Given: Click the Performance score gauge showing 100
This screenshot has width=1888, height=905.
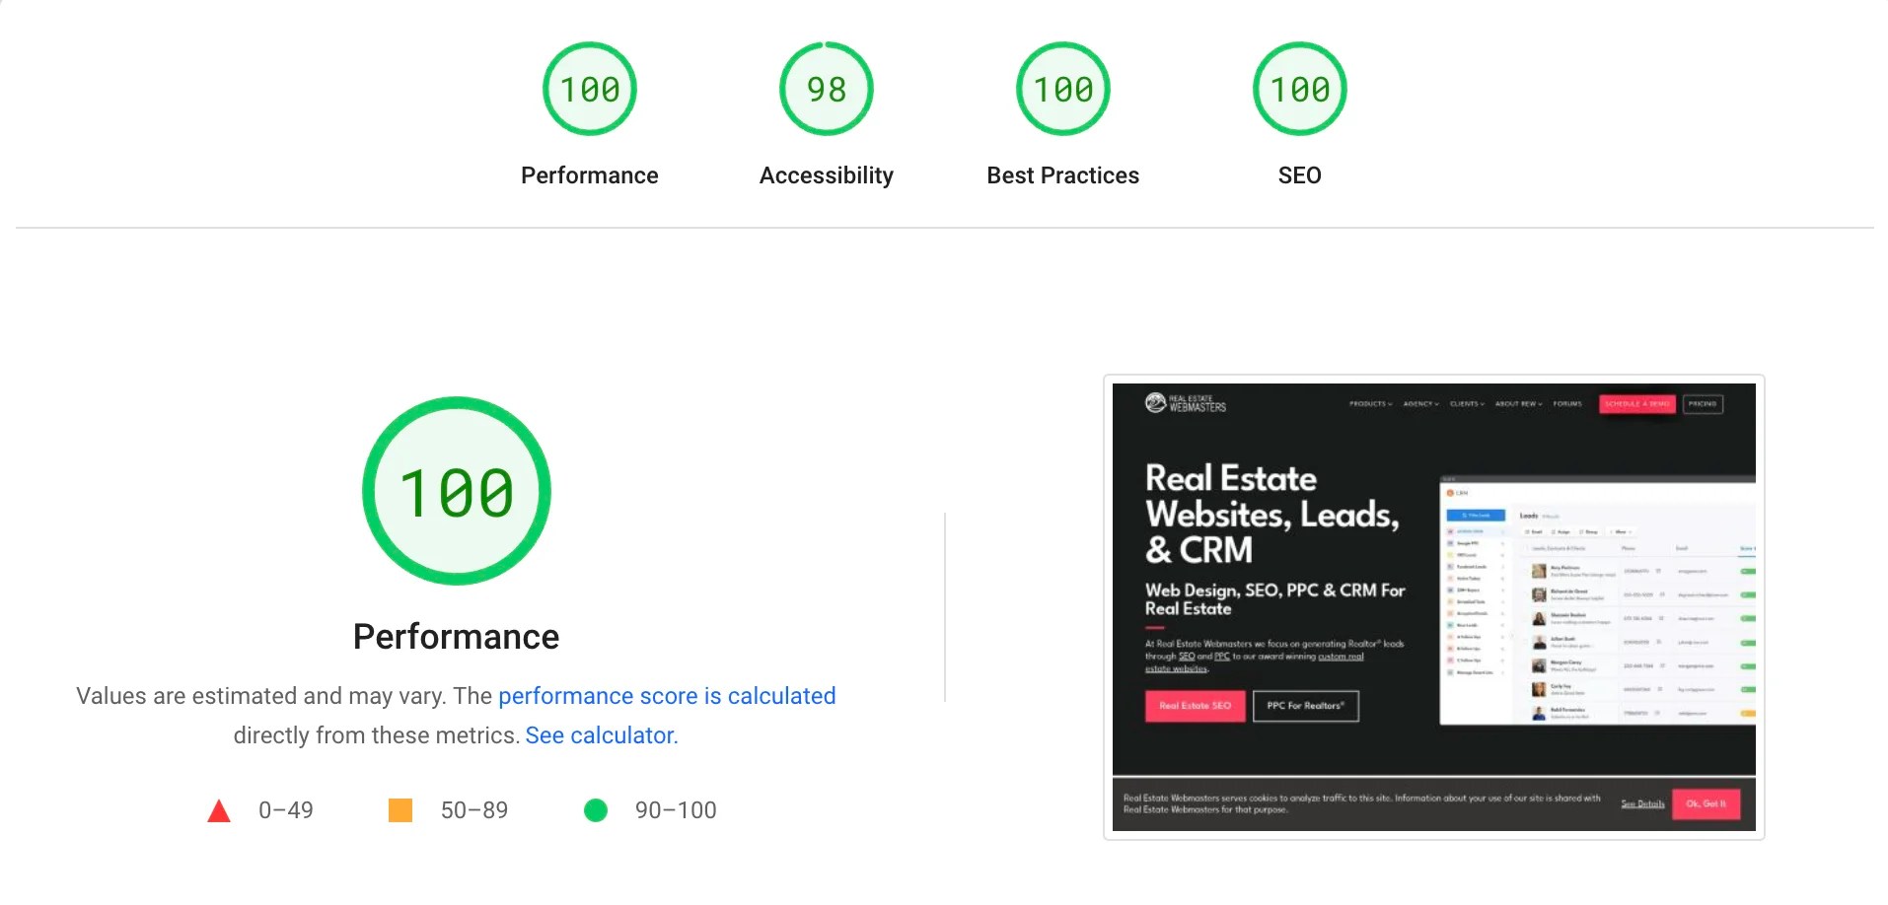Looking at the screenshot, I should [589, 88].
